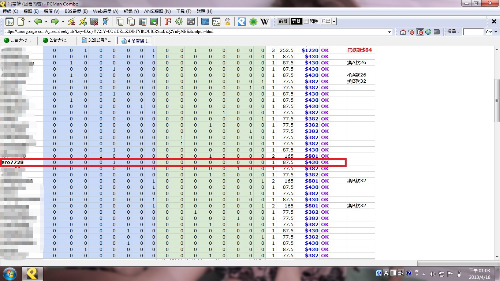The width and height of the screenshot is (500, 281).
Task: Click the PCMan taskbar icon
Action: [33, 273]
